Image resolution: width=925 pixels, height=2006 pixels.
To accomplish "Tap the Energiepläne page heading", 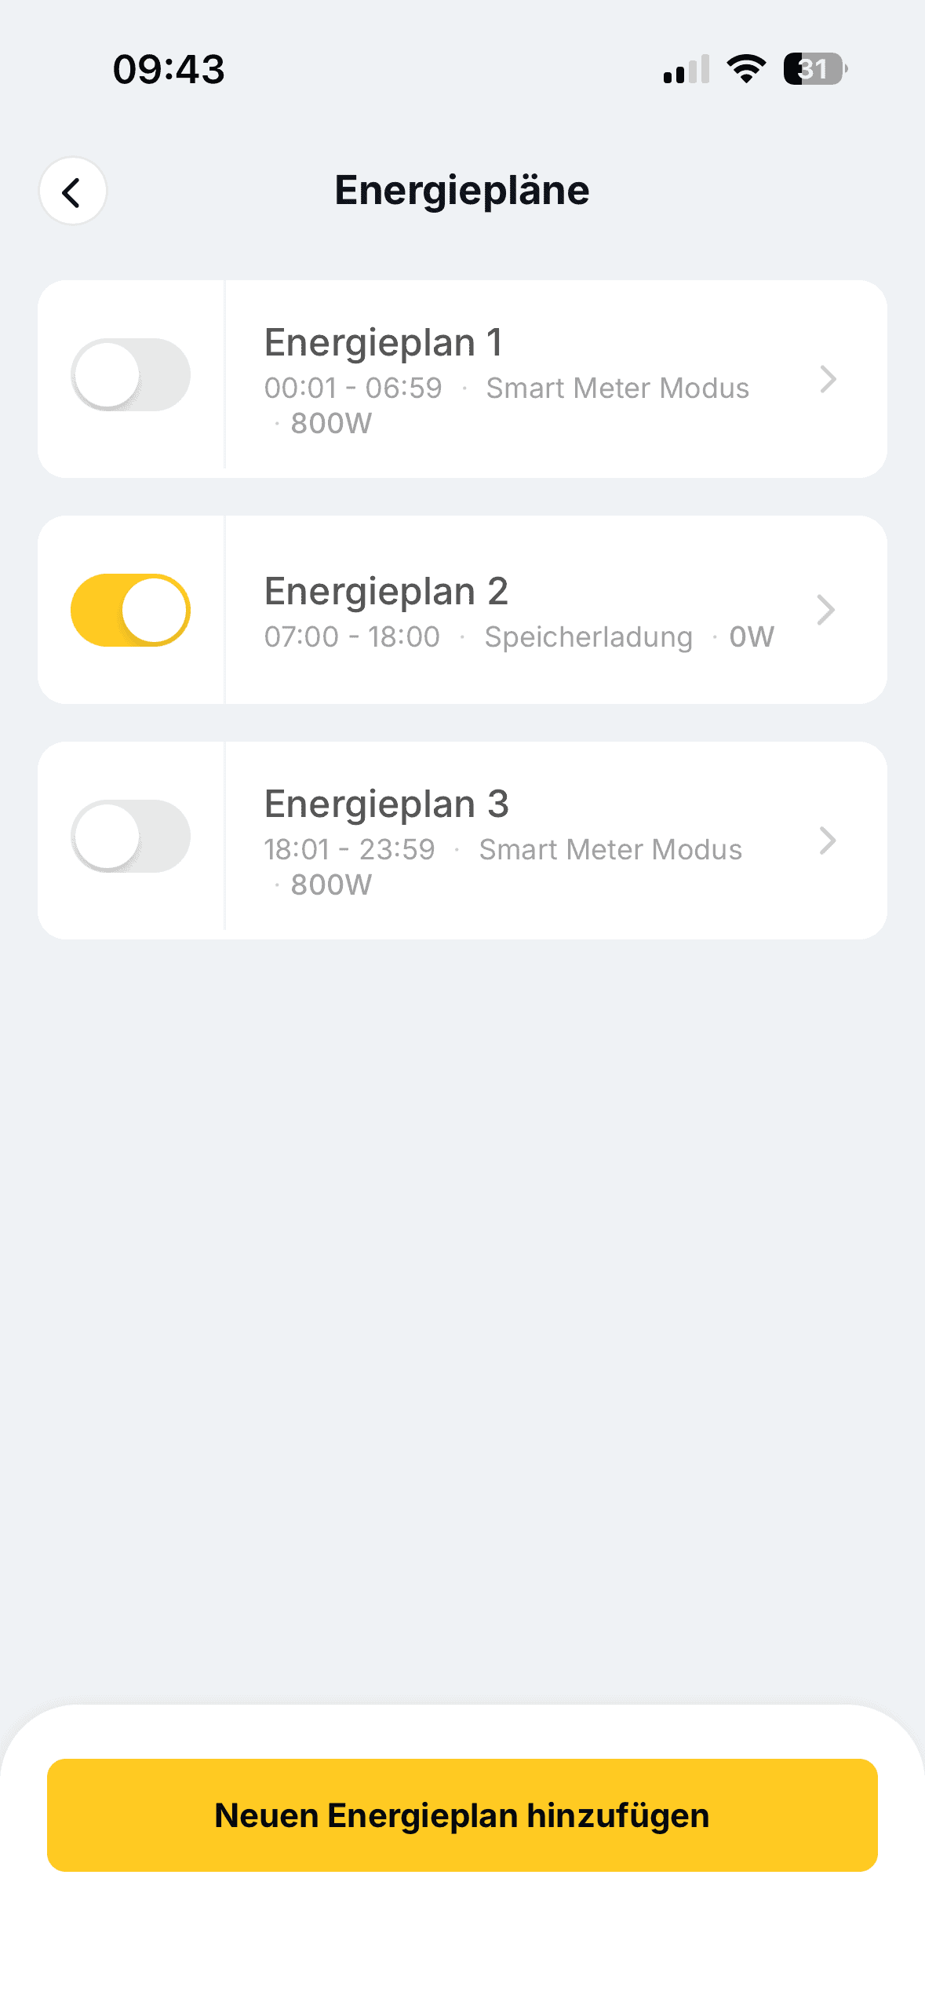I will point(462,191).
